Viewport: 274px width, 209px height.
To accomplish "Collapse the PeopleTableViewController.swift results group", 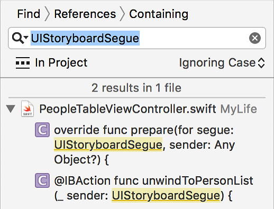I will coord(11,109).
